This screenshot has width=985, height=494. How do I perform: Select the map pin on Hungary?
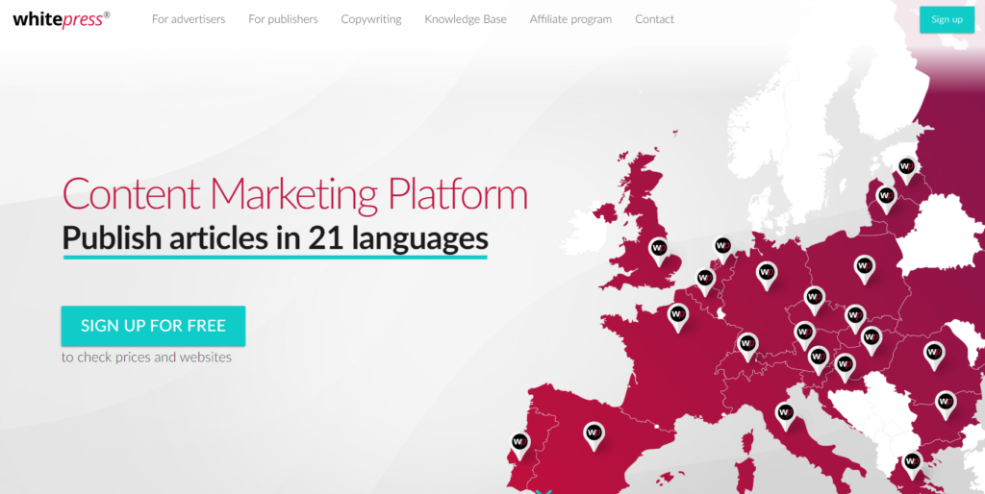tap(871, 340)
